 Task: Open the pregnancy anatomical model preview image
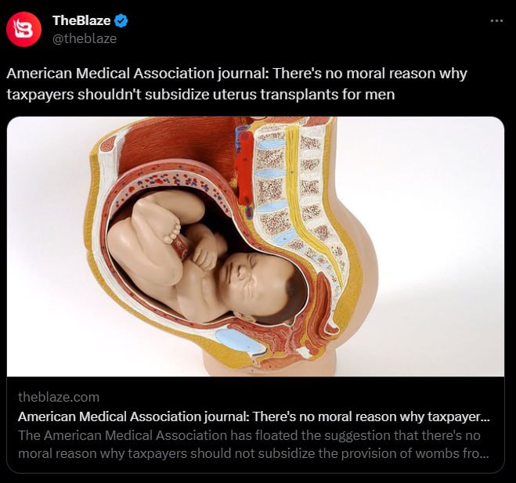pyautogui.click(x=255, y=247)
